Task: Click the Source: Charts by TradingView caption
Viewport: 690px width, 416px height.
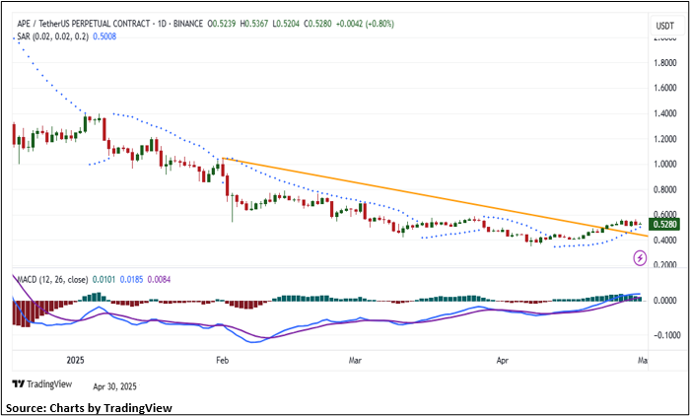Action: click(89, 408)
